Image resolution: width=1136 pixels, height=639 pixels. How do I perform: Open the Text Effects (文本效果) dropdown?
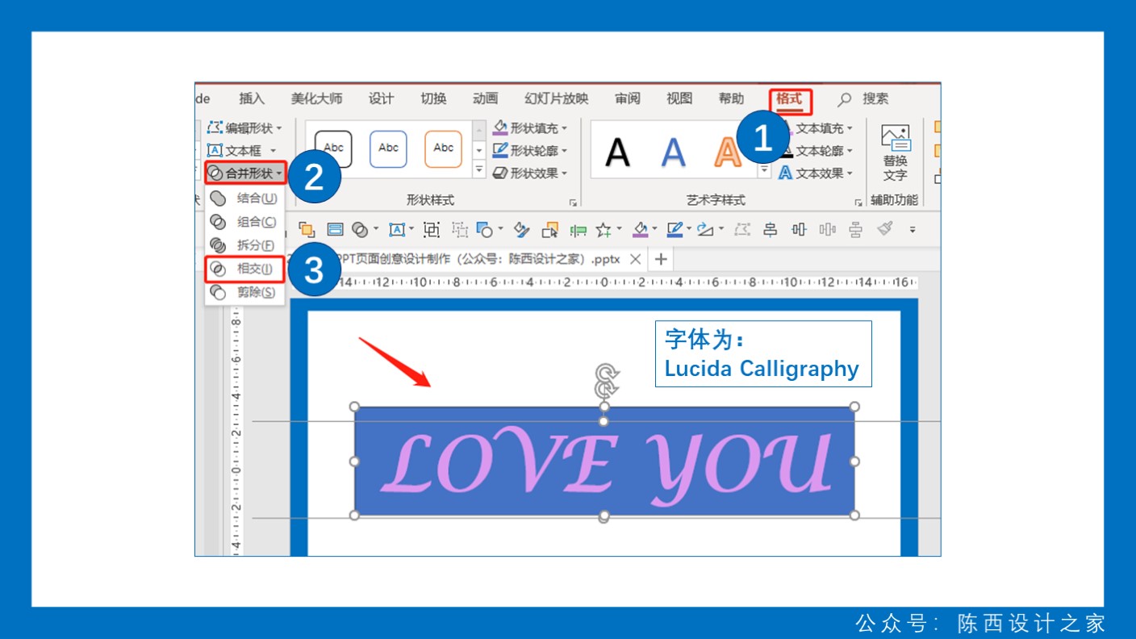tap(816, 173)
